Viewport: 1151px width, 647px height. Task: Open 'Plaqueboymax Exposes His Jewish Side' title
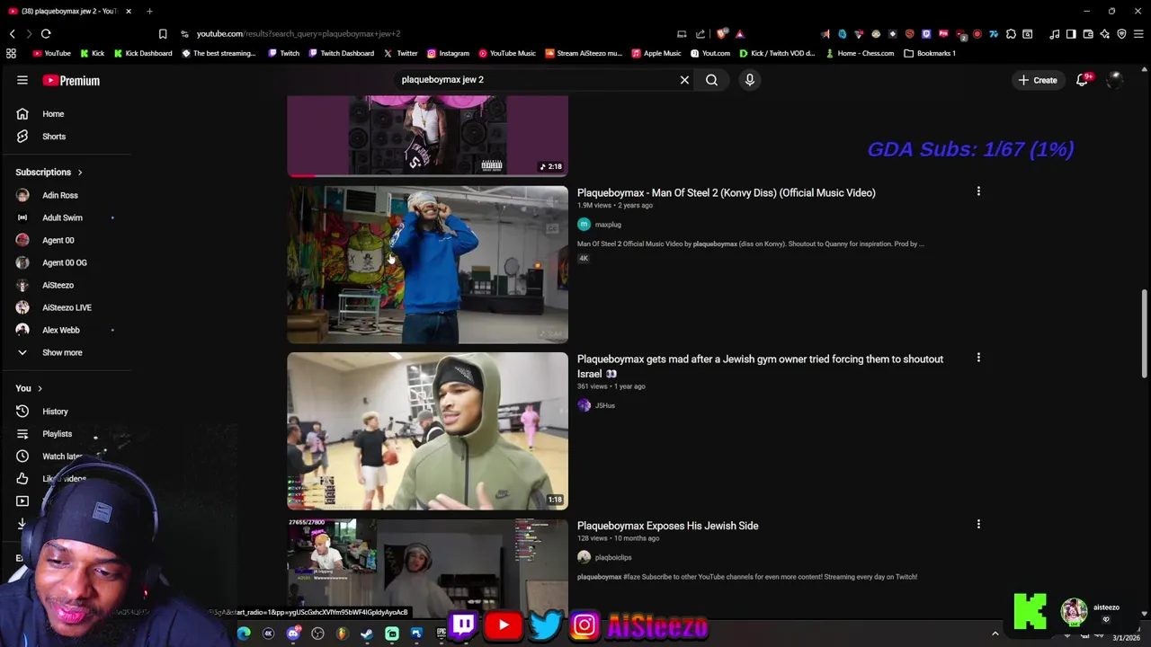click(x=667, y=526)
